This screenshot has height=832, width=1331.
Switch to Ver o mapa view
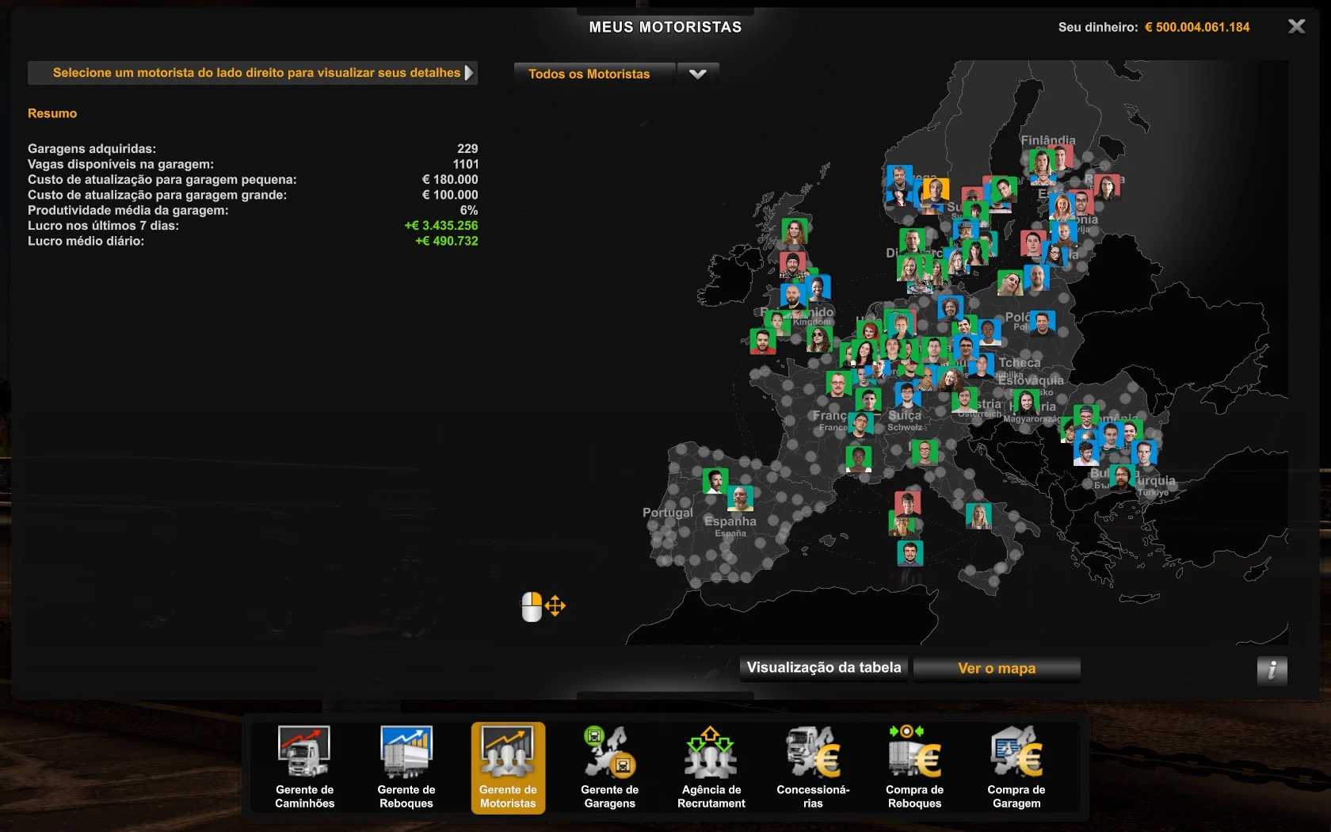click(x=997, y=669)
